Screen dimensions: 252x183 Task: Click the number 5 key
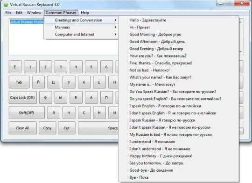(91, 67)
